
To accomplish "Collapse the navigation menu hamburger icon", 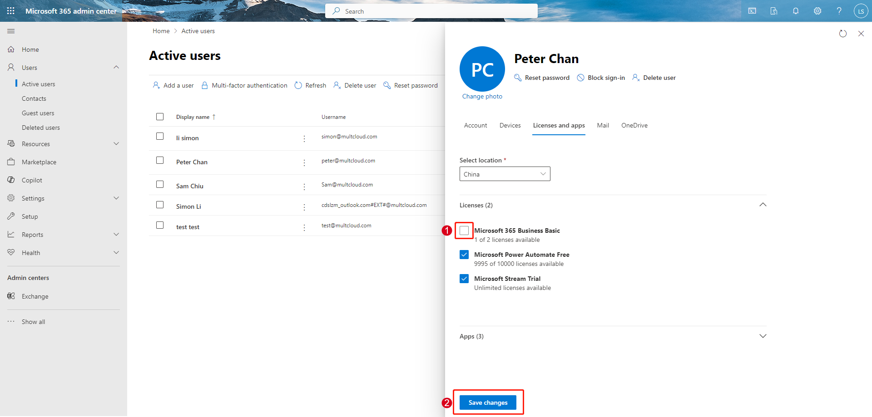I will (11, 31).
